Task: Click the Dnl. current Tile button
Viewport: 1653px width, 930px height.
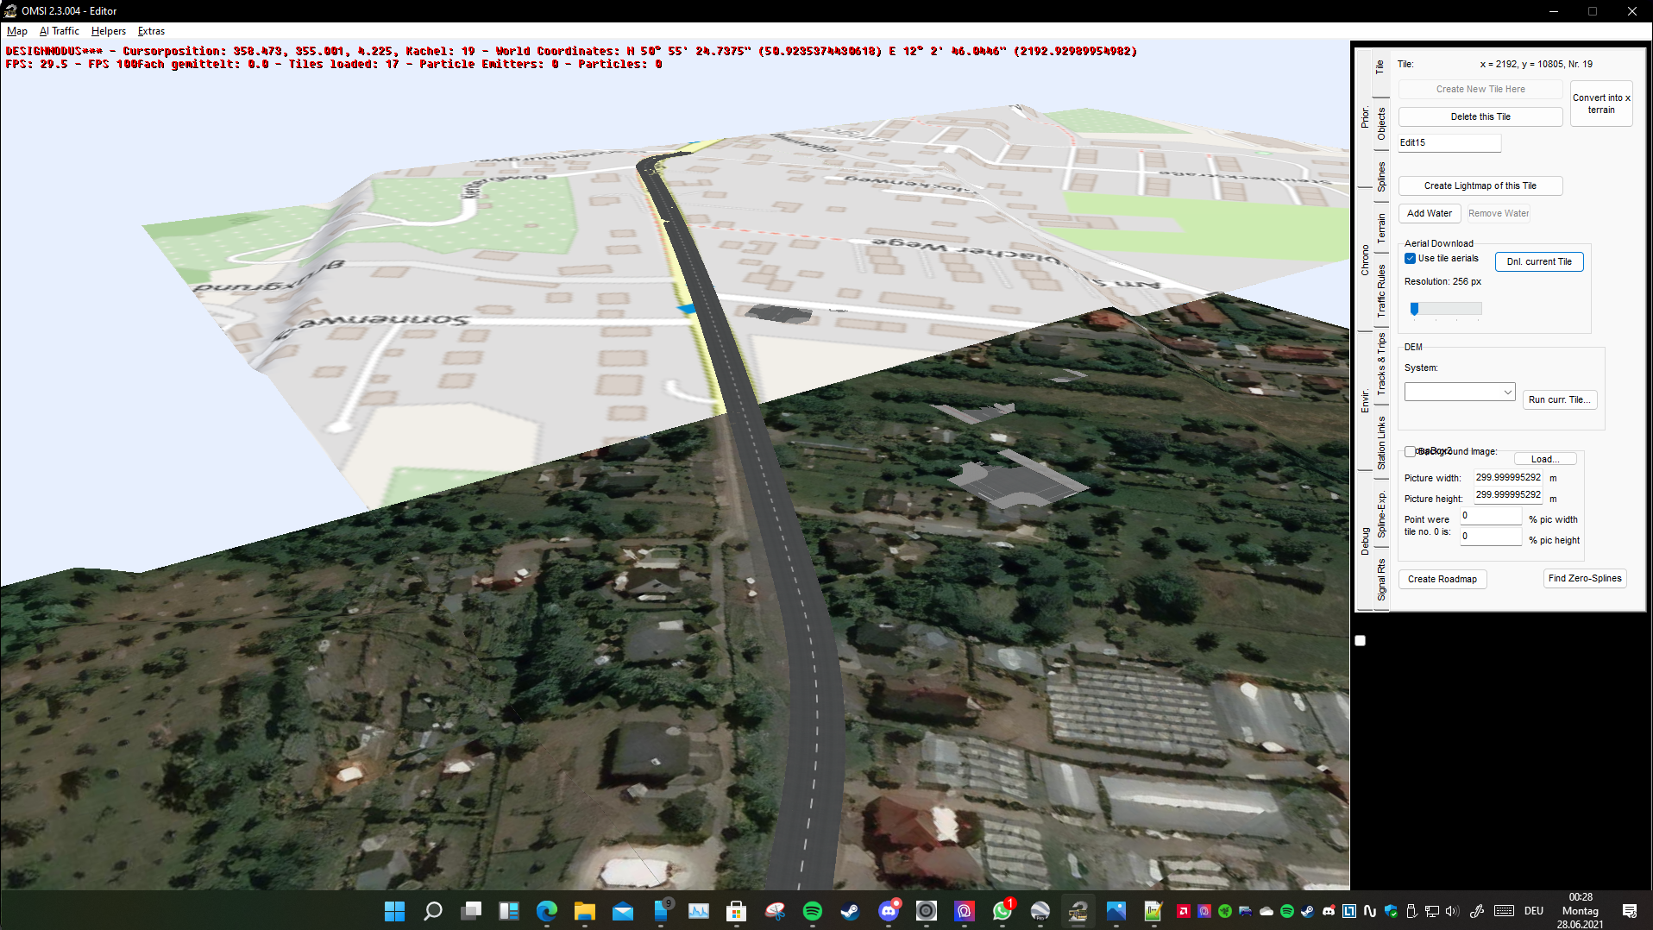Action: click(1539, 261)
